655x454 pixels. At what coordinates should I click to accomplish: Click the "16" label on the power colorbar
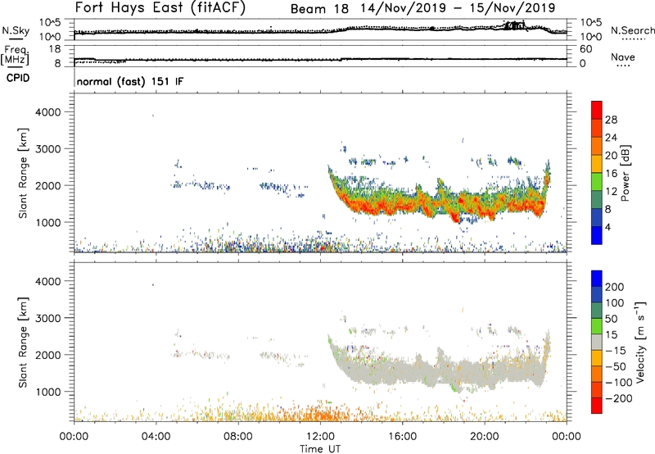[611, 174]
